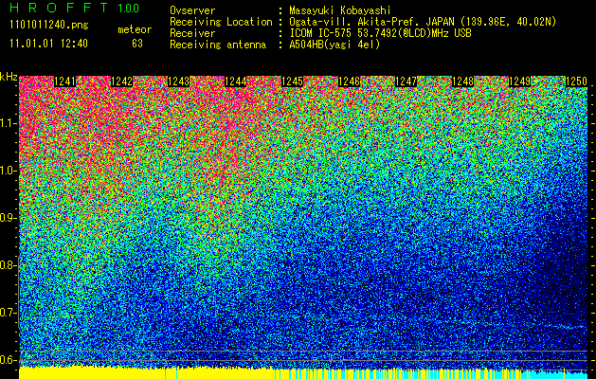This screenshot has width=596, height=379.
Task: Click the Receiving Location label
Action: pyautogui.click(x=221, y=22)
